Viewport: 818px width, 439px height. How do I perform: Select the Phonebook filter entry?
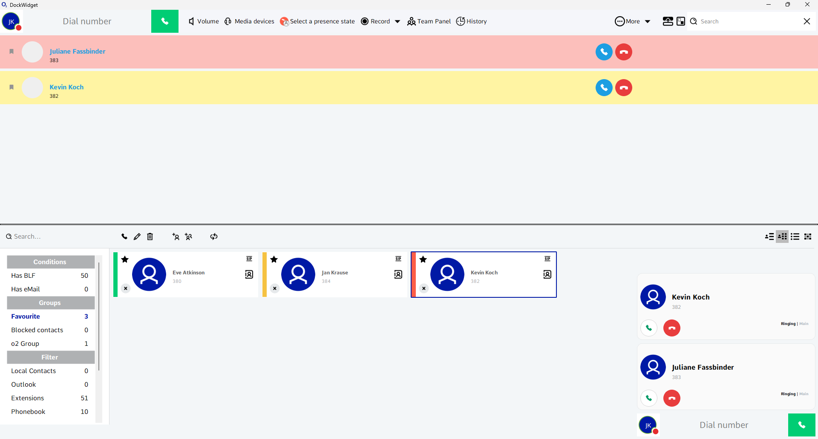coord(28,412)
